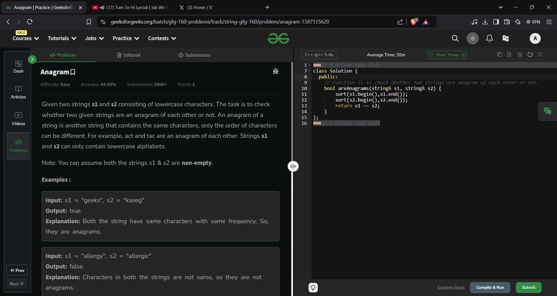Expand the Courses dropdown
Image resolution: width=557 pixels, height=296 pixels.
(26, 39)
